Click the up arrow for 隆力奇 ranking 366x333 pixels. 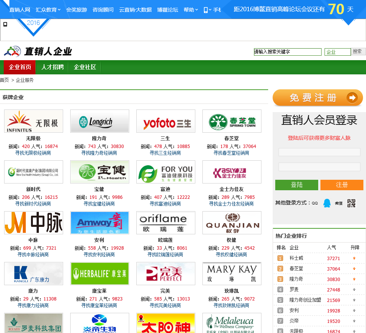354,279
